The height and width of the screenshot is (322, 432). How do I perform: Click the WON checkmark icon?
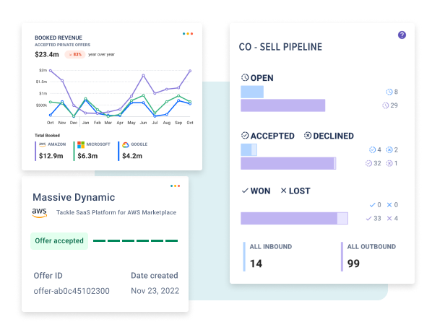coord(245,191)
